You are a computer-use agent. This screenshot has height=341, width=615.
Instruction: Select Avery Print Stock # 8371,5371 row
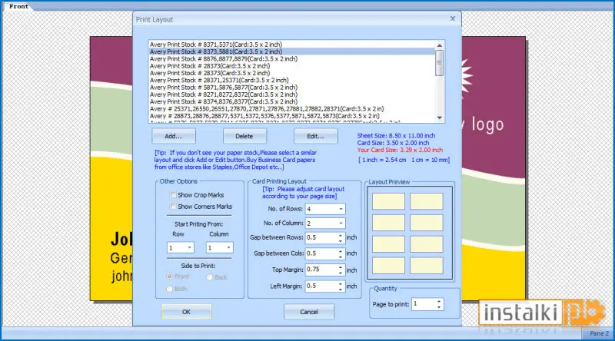pyautogui.click(x=292, y=45)
